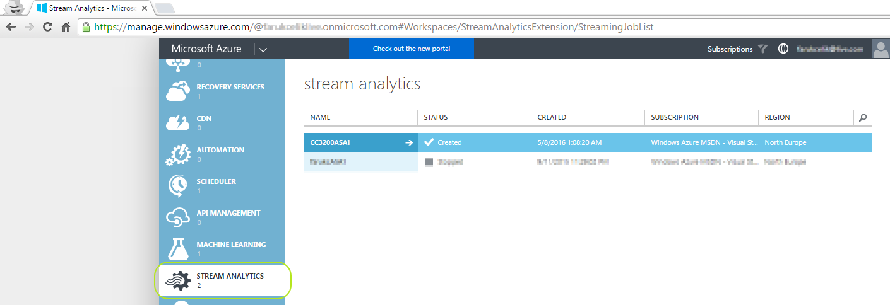Select Stream Analytics in sidebar
The width and height of the screenshot is (890, 305).
point(222,280)
